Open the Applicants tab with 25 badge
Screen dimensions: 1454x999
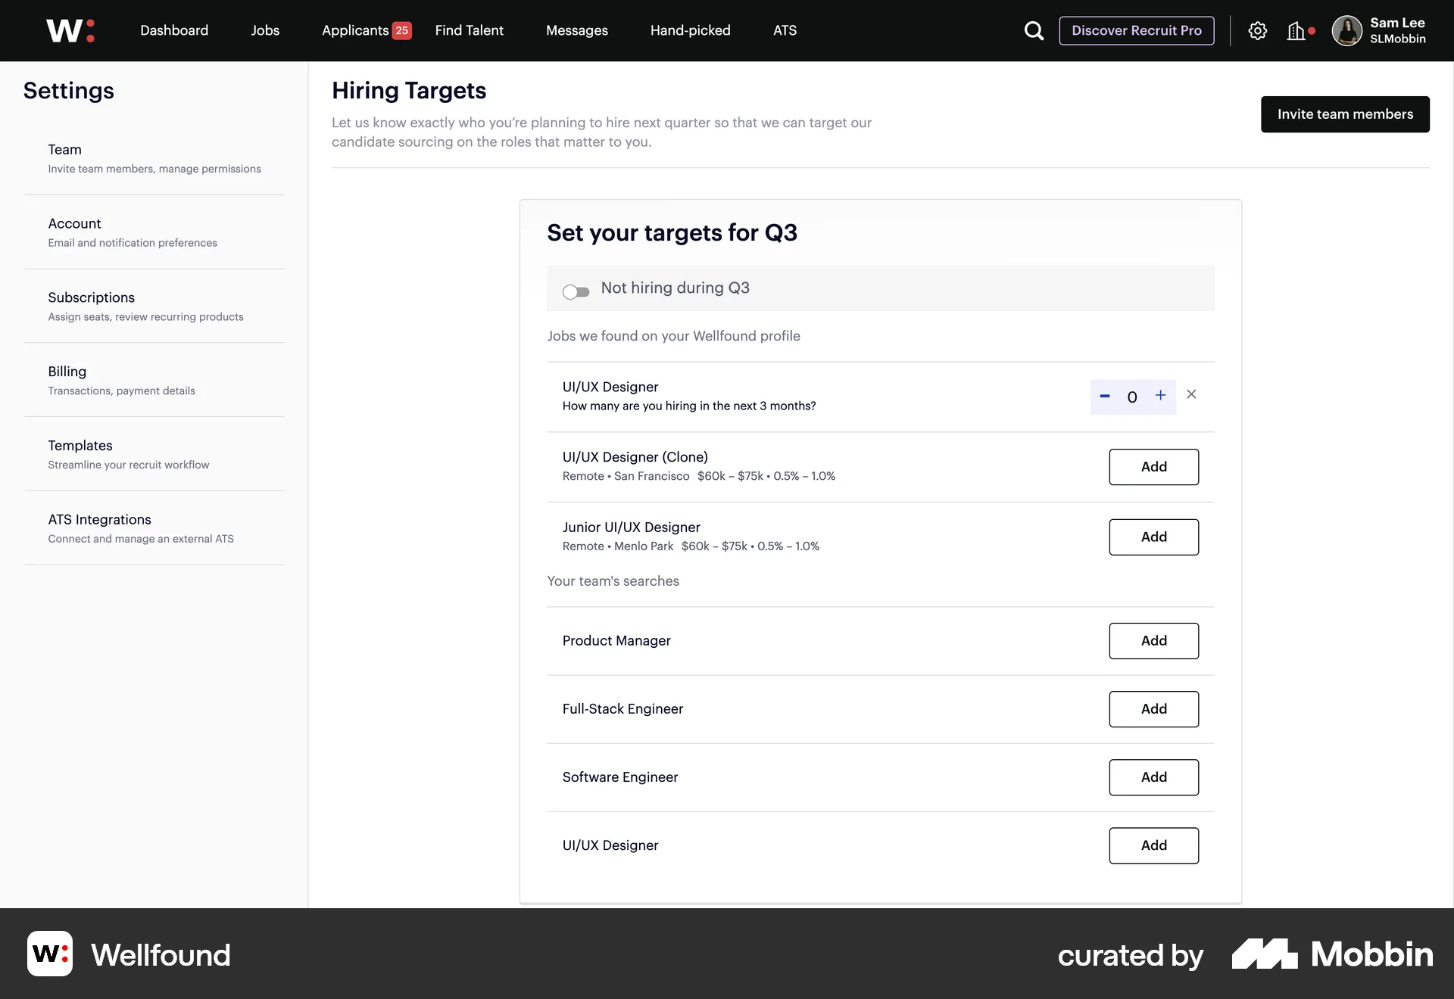(x=356, y=30)
